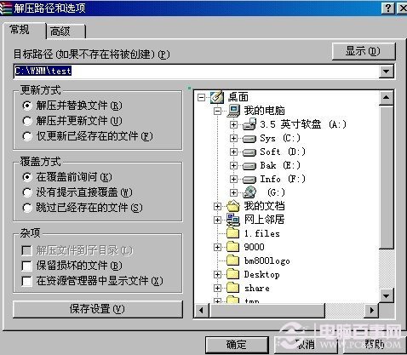Open the target path dropdown arrow

[386, 71]
